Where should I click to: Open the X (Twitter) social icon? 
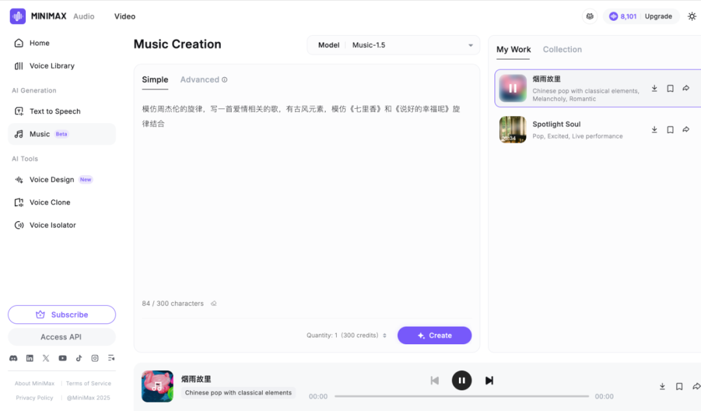pyautogui.click(x=46, y=358)
